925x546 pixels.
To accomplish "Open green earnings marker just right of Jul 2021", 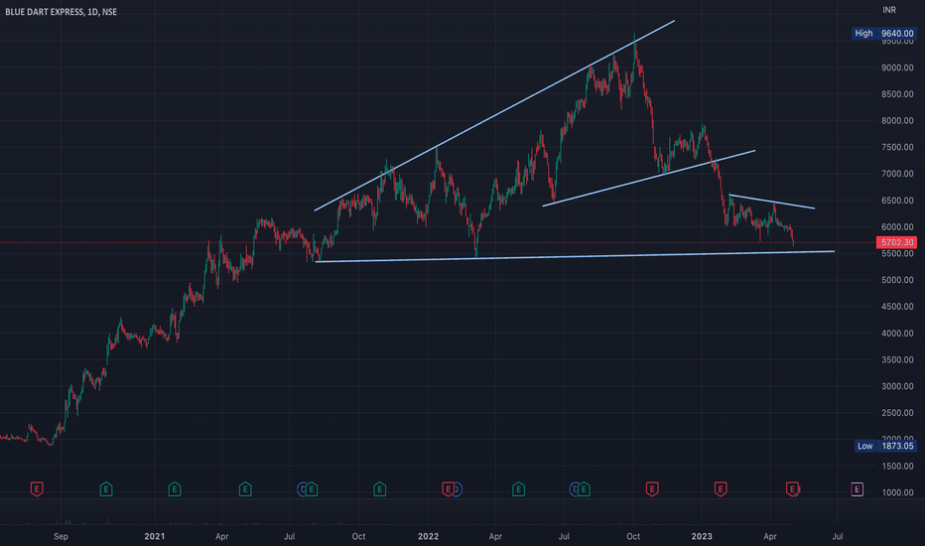I will [312, 488].
